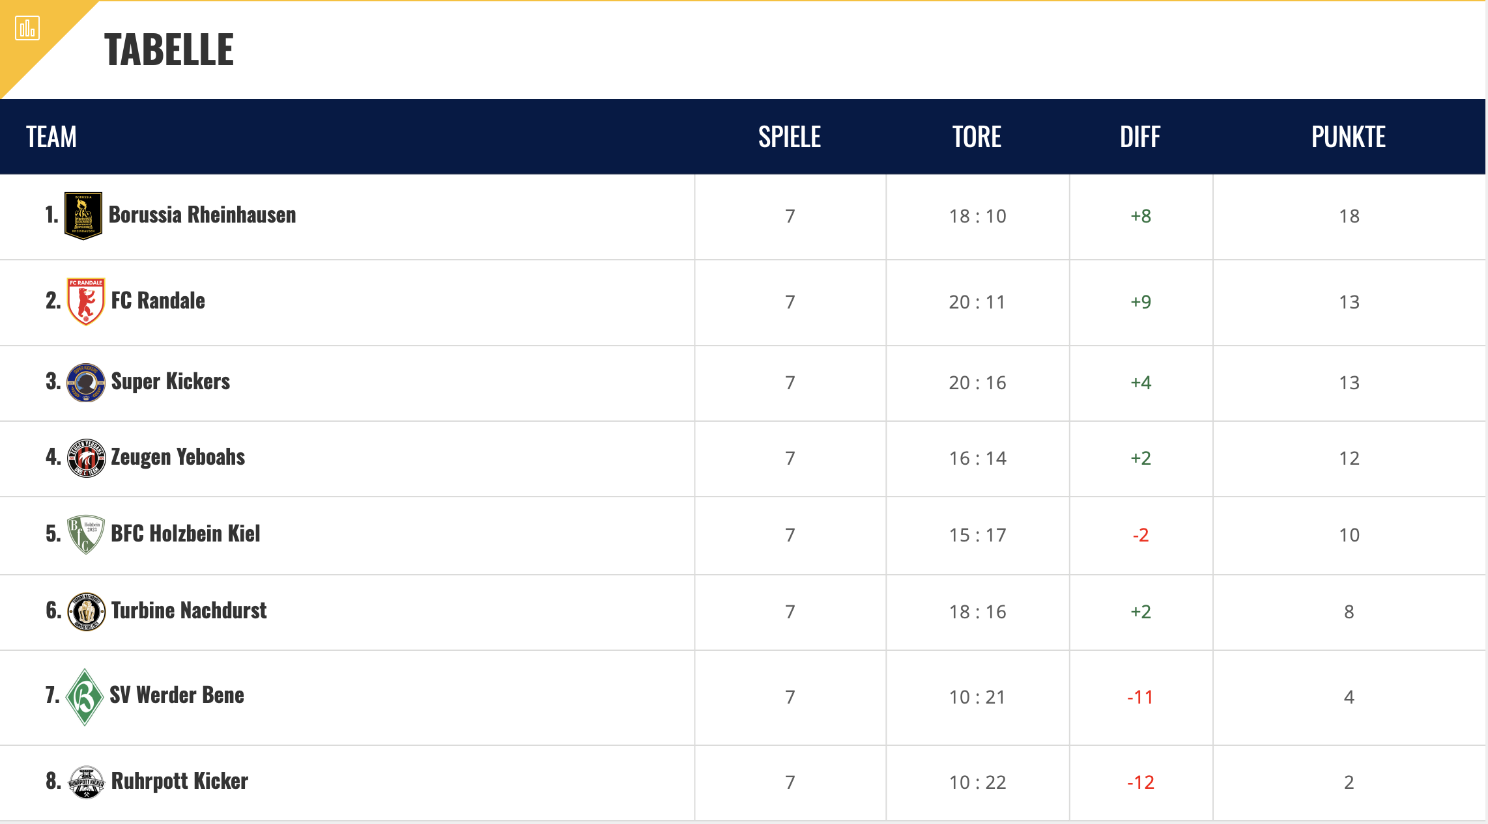The width and height of the screenshot is (1488, 824).
Task: Click the SPIELE column header
Action: tap(790, 137)
